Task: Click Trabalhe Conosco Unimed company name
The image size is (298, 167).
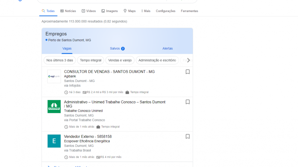Action: pos(83,111)
